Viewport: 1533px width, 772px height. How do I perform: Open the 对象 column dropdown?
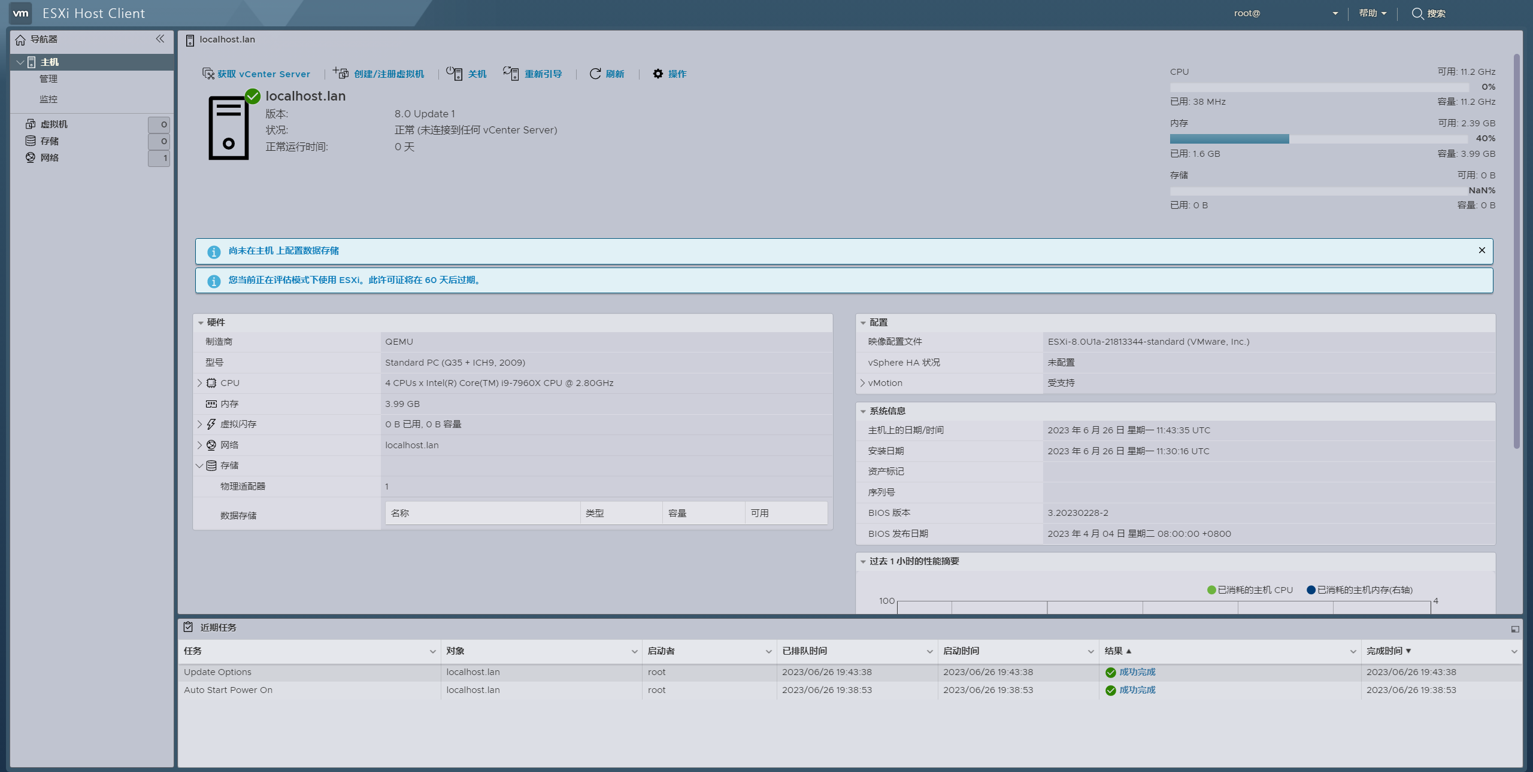pos(635,651)
